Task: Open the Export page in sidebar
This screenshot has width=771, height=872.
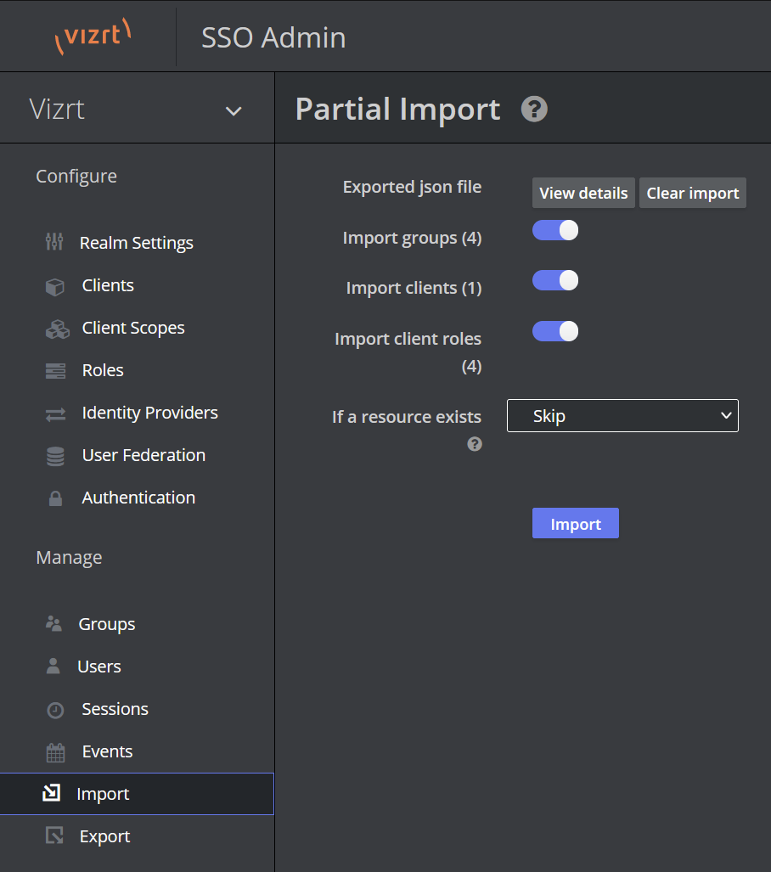Action: pyautogui.click(x=104, y=836)
